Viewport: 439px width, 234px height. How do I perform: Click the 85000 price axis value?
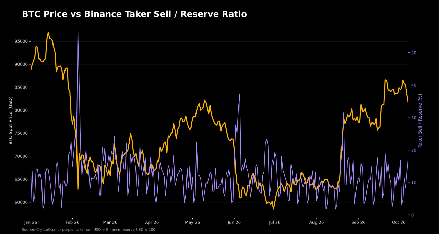pyautogui.click(x=22, y=87)
